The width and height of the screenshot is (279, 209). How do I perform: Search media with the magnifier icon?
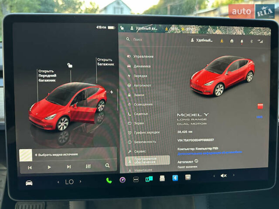(x=107, y=165)
